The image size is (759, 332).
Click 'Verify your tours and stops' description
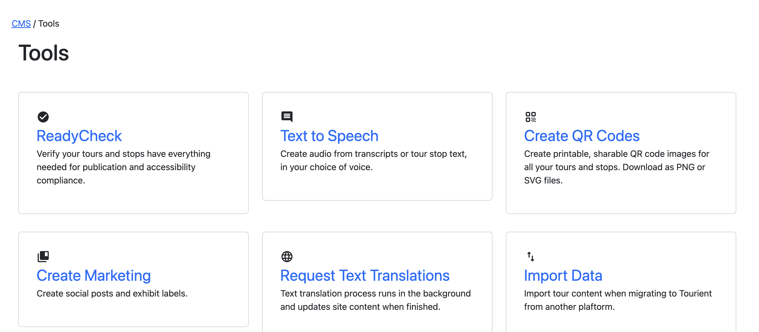[124, 167]
